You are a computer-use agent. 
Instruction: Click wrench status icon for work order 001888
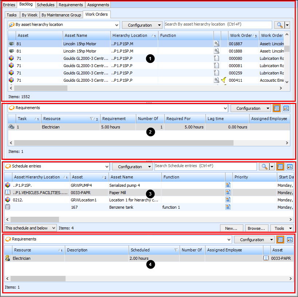217,51
